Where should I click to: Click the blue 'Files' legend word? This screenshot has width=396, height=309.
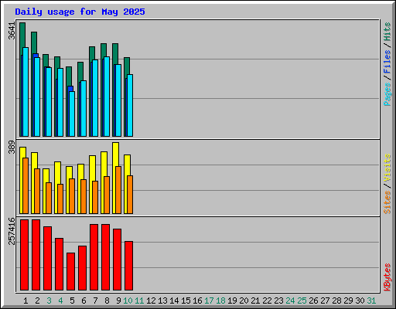tap(387, 62)
